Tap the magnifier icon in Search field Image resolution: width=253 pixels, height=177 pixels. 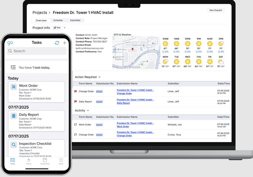coord(10,51)
